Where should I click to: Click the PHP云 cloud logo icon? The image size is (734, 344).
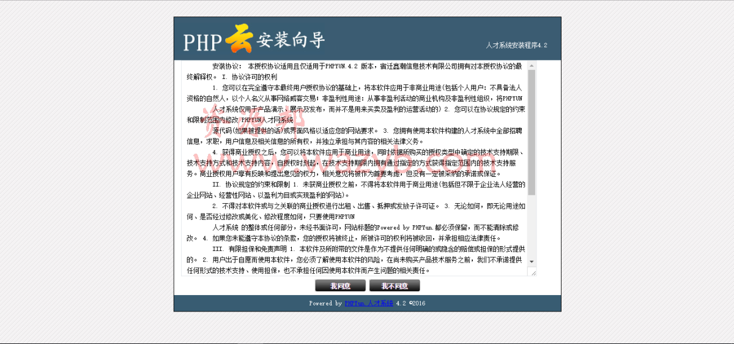click(x=239, y=39)
